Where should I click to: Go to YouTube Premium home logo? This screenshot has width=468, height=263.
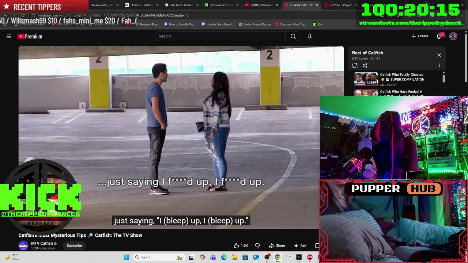coord(30,36)
